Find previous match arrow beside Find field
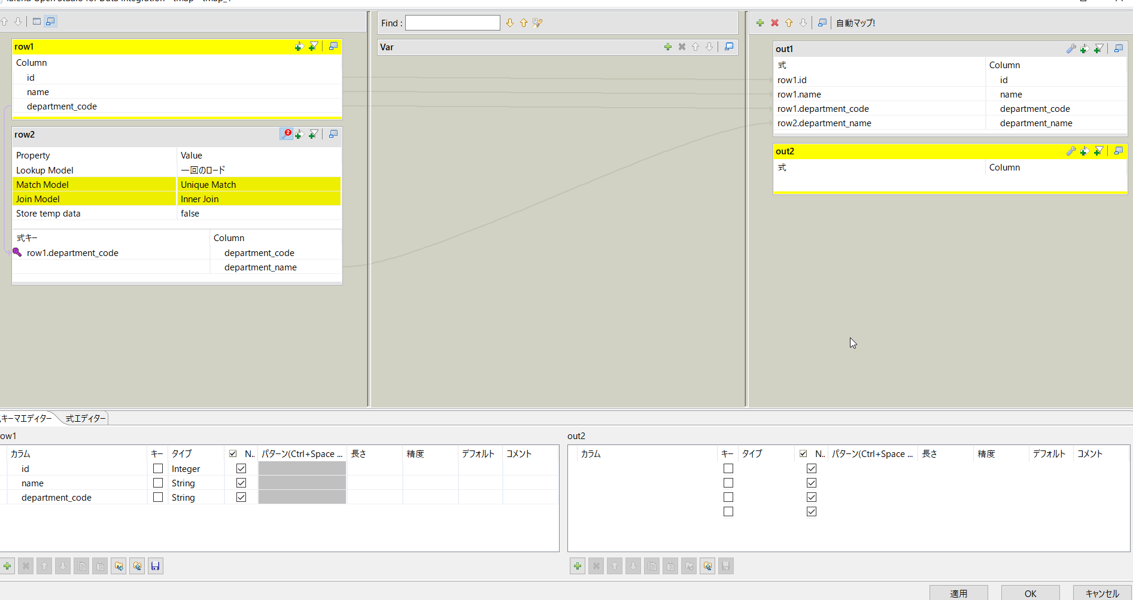Screen dimensions: 1133x600 pyautogui.click(x=524, y=23)
